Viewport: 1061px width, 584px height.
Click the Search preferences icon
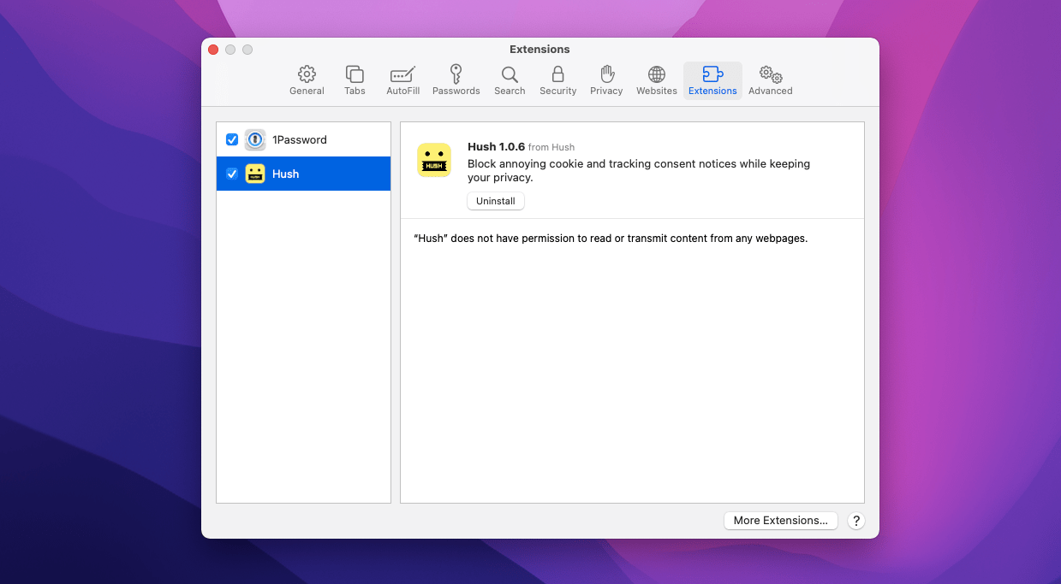[510, 80]
